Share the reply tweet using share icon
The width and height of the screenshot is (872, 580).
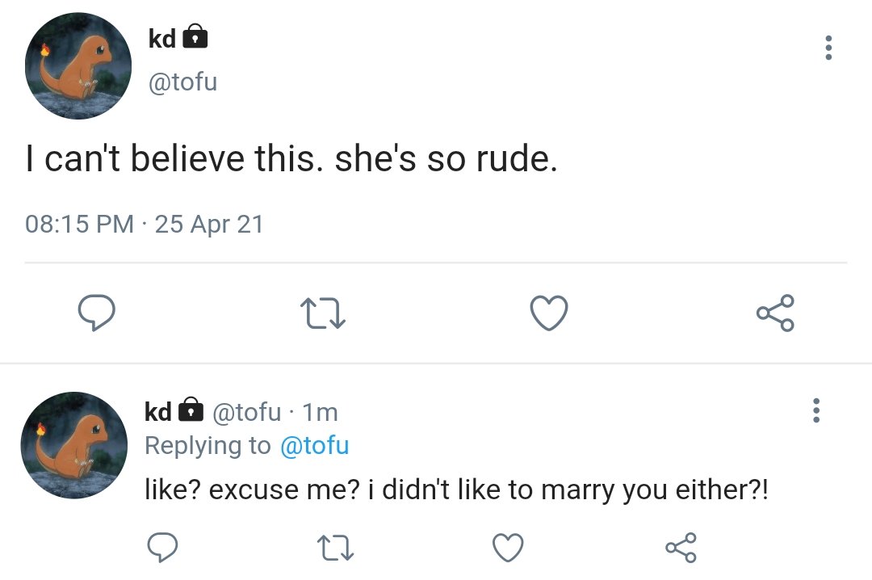pyautogui.click(x=681, y=547)
